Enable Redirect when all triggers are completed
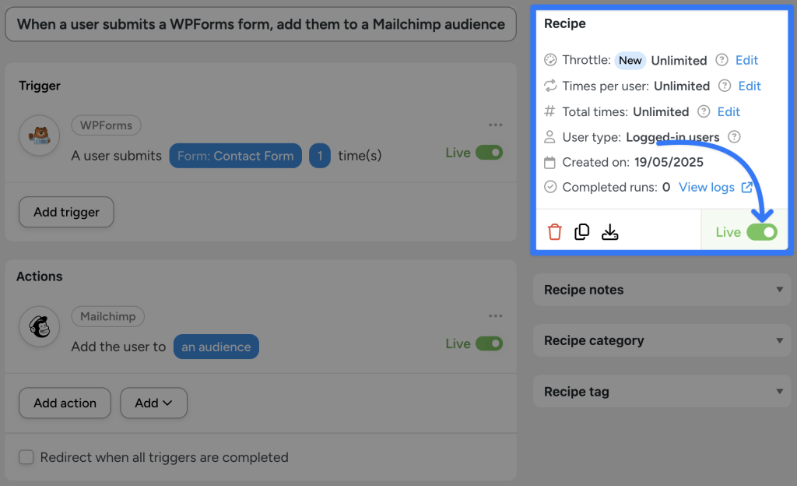Viewport: 797px width, 486px height. pyautogui.click(x=26, y=457)
